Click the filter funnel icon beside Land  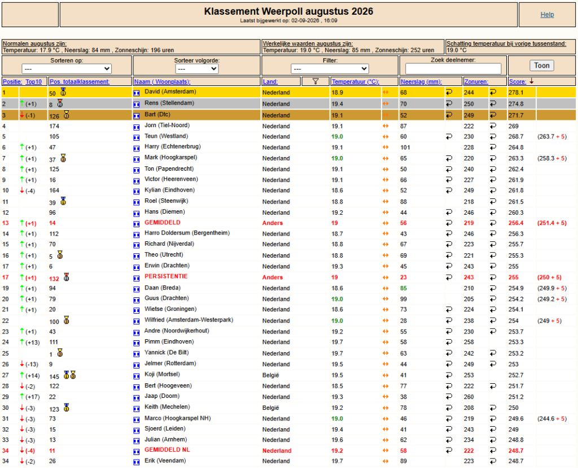(315, 81)
